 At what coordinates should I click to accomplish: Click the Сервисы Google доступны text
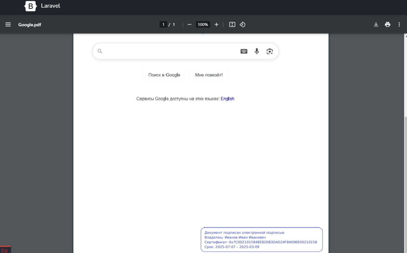[178, 99]
